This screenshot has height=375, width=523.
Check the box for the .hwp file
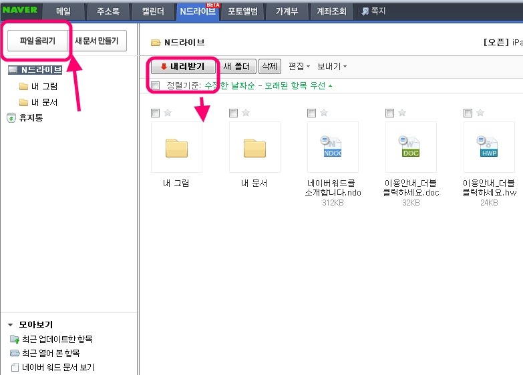pos(468,113)
